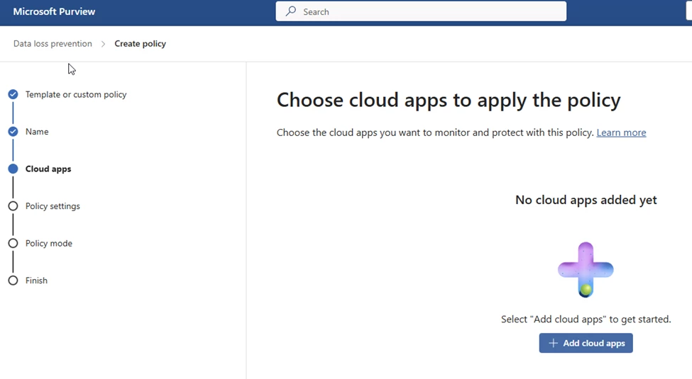This screenshot has height=379, width=692.
Task: Click the empty circle beside Policy settings
Action: coord(13,206)
